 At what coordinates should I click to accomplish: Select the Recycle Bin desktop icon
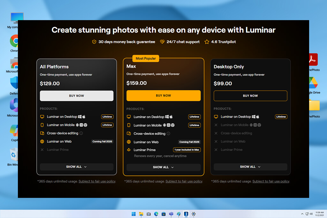point(13,157)
